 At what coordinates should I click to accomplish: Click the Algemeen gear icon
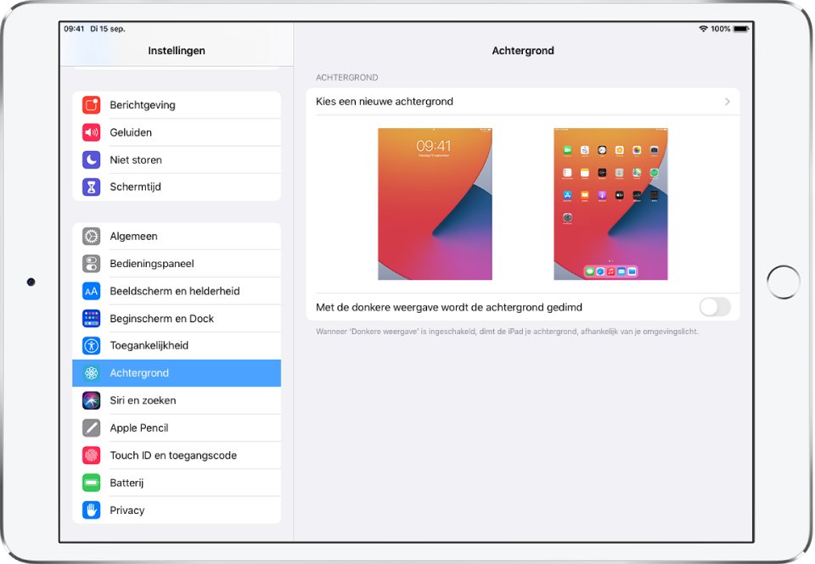point(92,236)
